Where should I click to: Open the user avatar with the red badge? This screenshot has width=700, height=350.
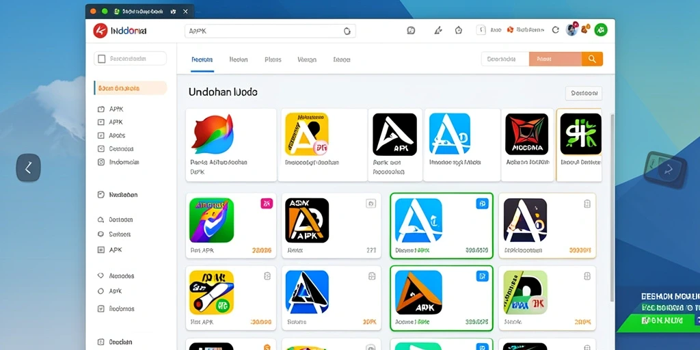pyautogui.click(x=572, y=30)
